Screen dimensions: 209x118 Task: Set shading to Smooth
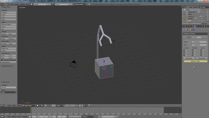coord(5,34)
